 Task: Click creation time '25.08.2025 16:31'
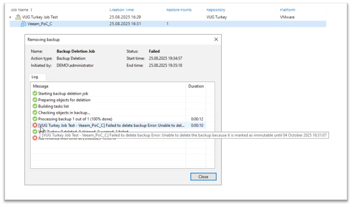pos(125,24)
